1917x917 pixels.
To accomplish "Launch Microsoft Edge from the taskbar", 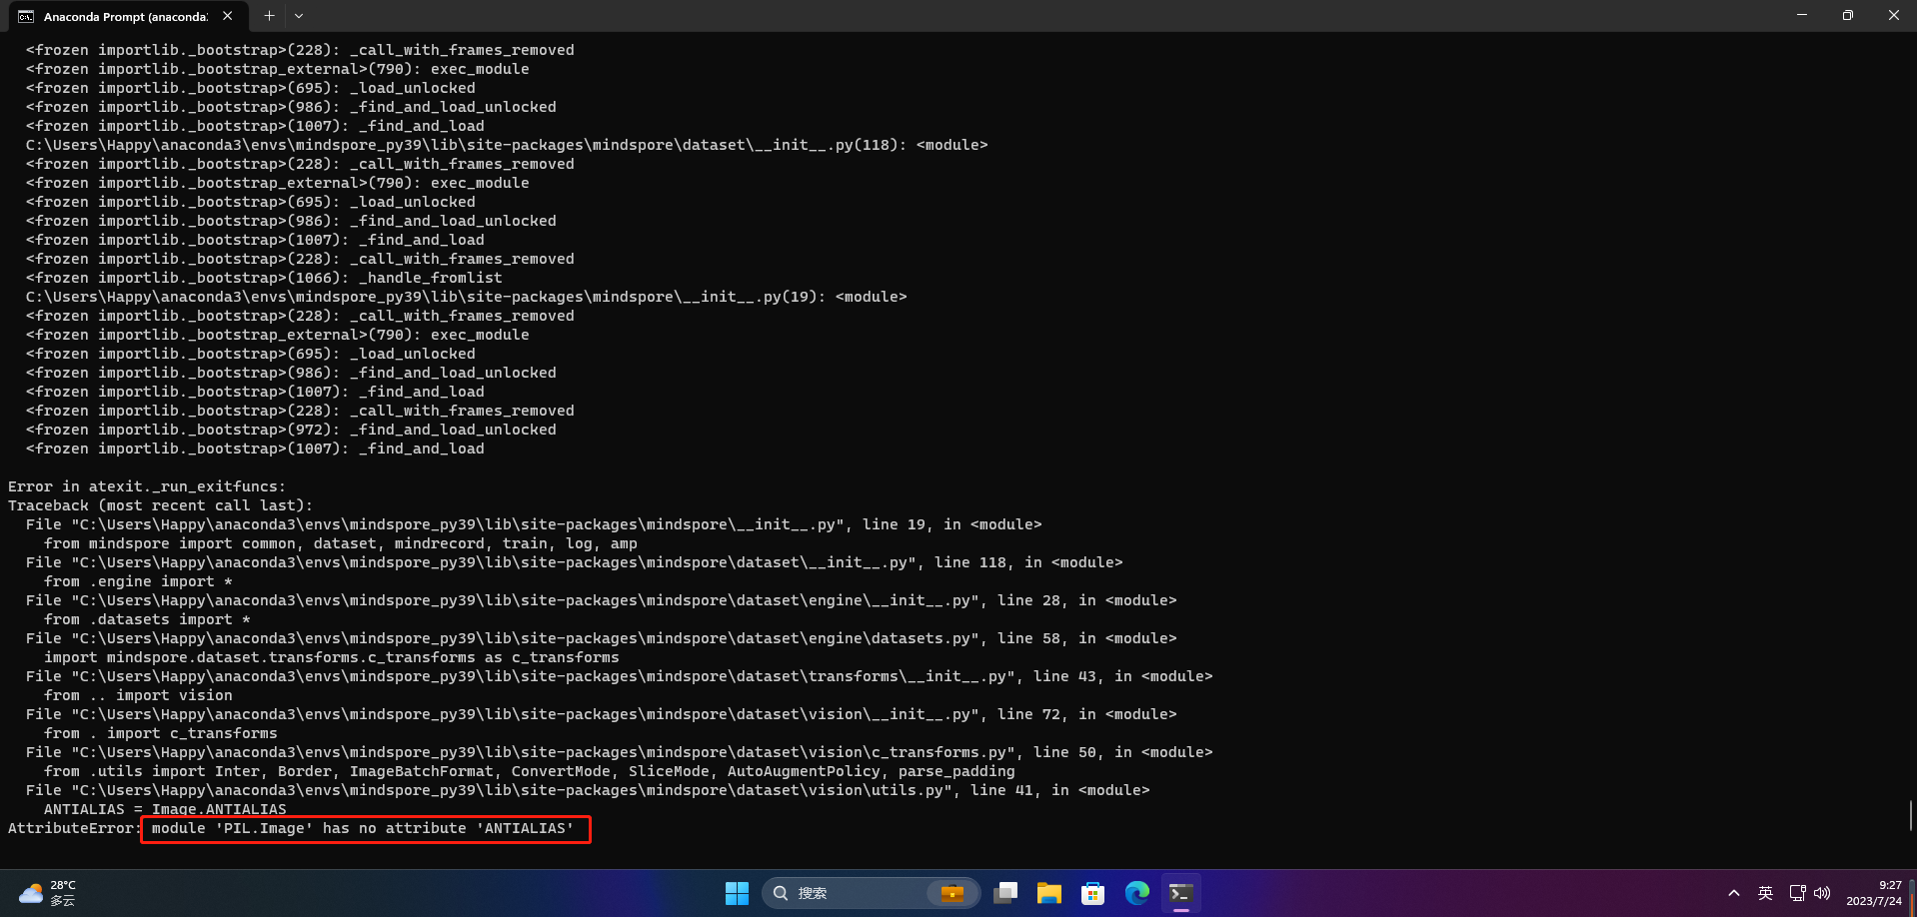I will pyautogui.click(x=1136, y=893).
